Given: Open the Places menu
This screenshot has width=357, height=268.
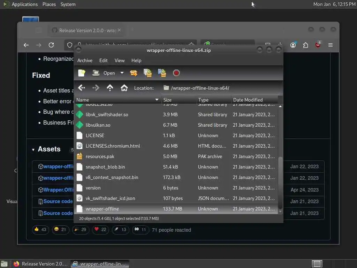Looking at the screenshot, I should tap(49, 4).
